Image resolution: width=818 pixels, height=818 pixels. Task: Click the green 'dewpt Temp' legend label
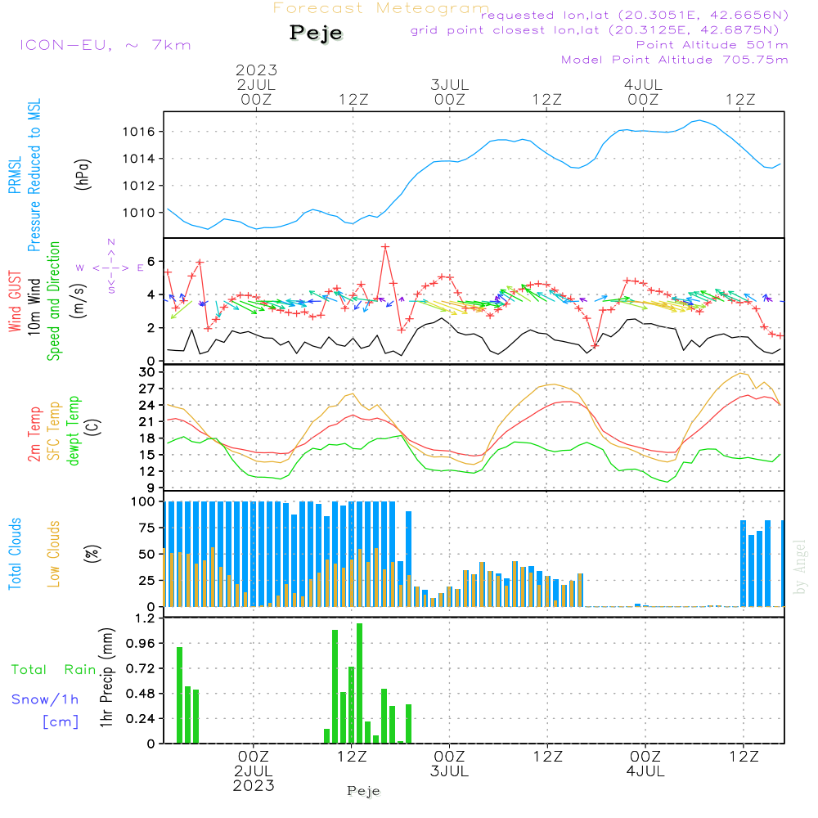tap(73, 430)
